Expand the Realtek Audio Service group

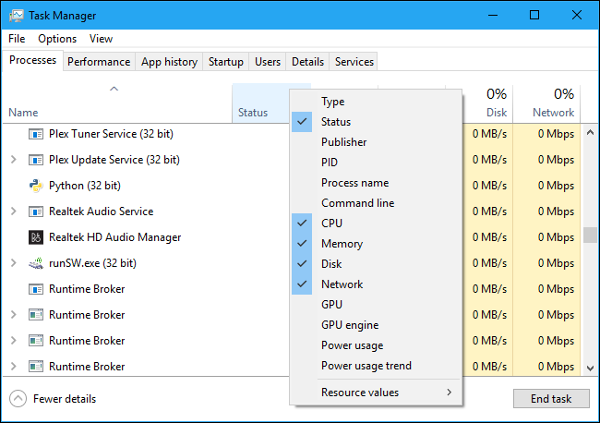(x=13, y=211)
